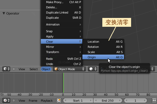
Task: Collapse the timeline header menus
Action: click(x=14, y=101)
